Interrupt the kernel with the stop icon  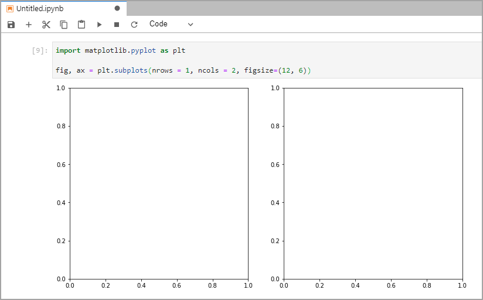click(117, 25)
